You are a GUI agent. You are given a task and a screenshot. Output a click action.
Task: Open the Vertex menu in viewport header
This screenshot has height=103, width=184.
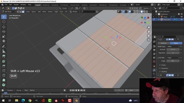(x=50, y=12)
